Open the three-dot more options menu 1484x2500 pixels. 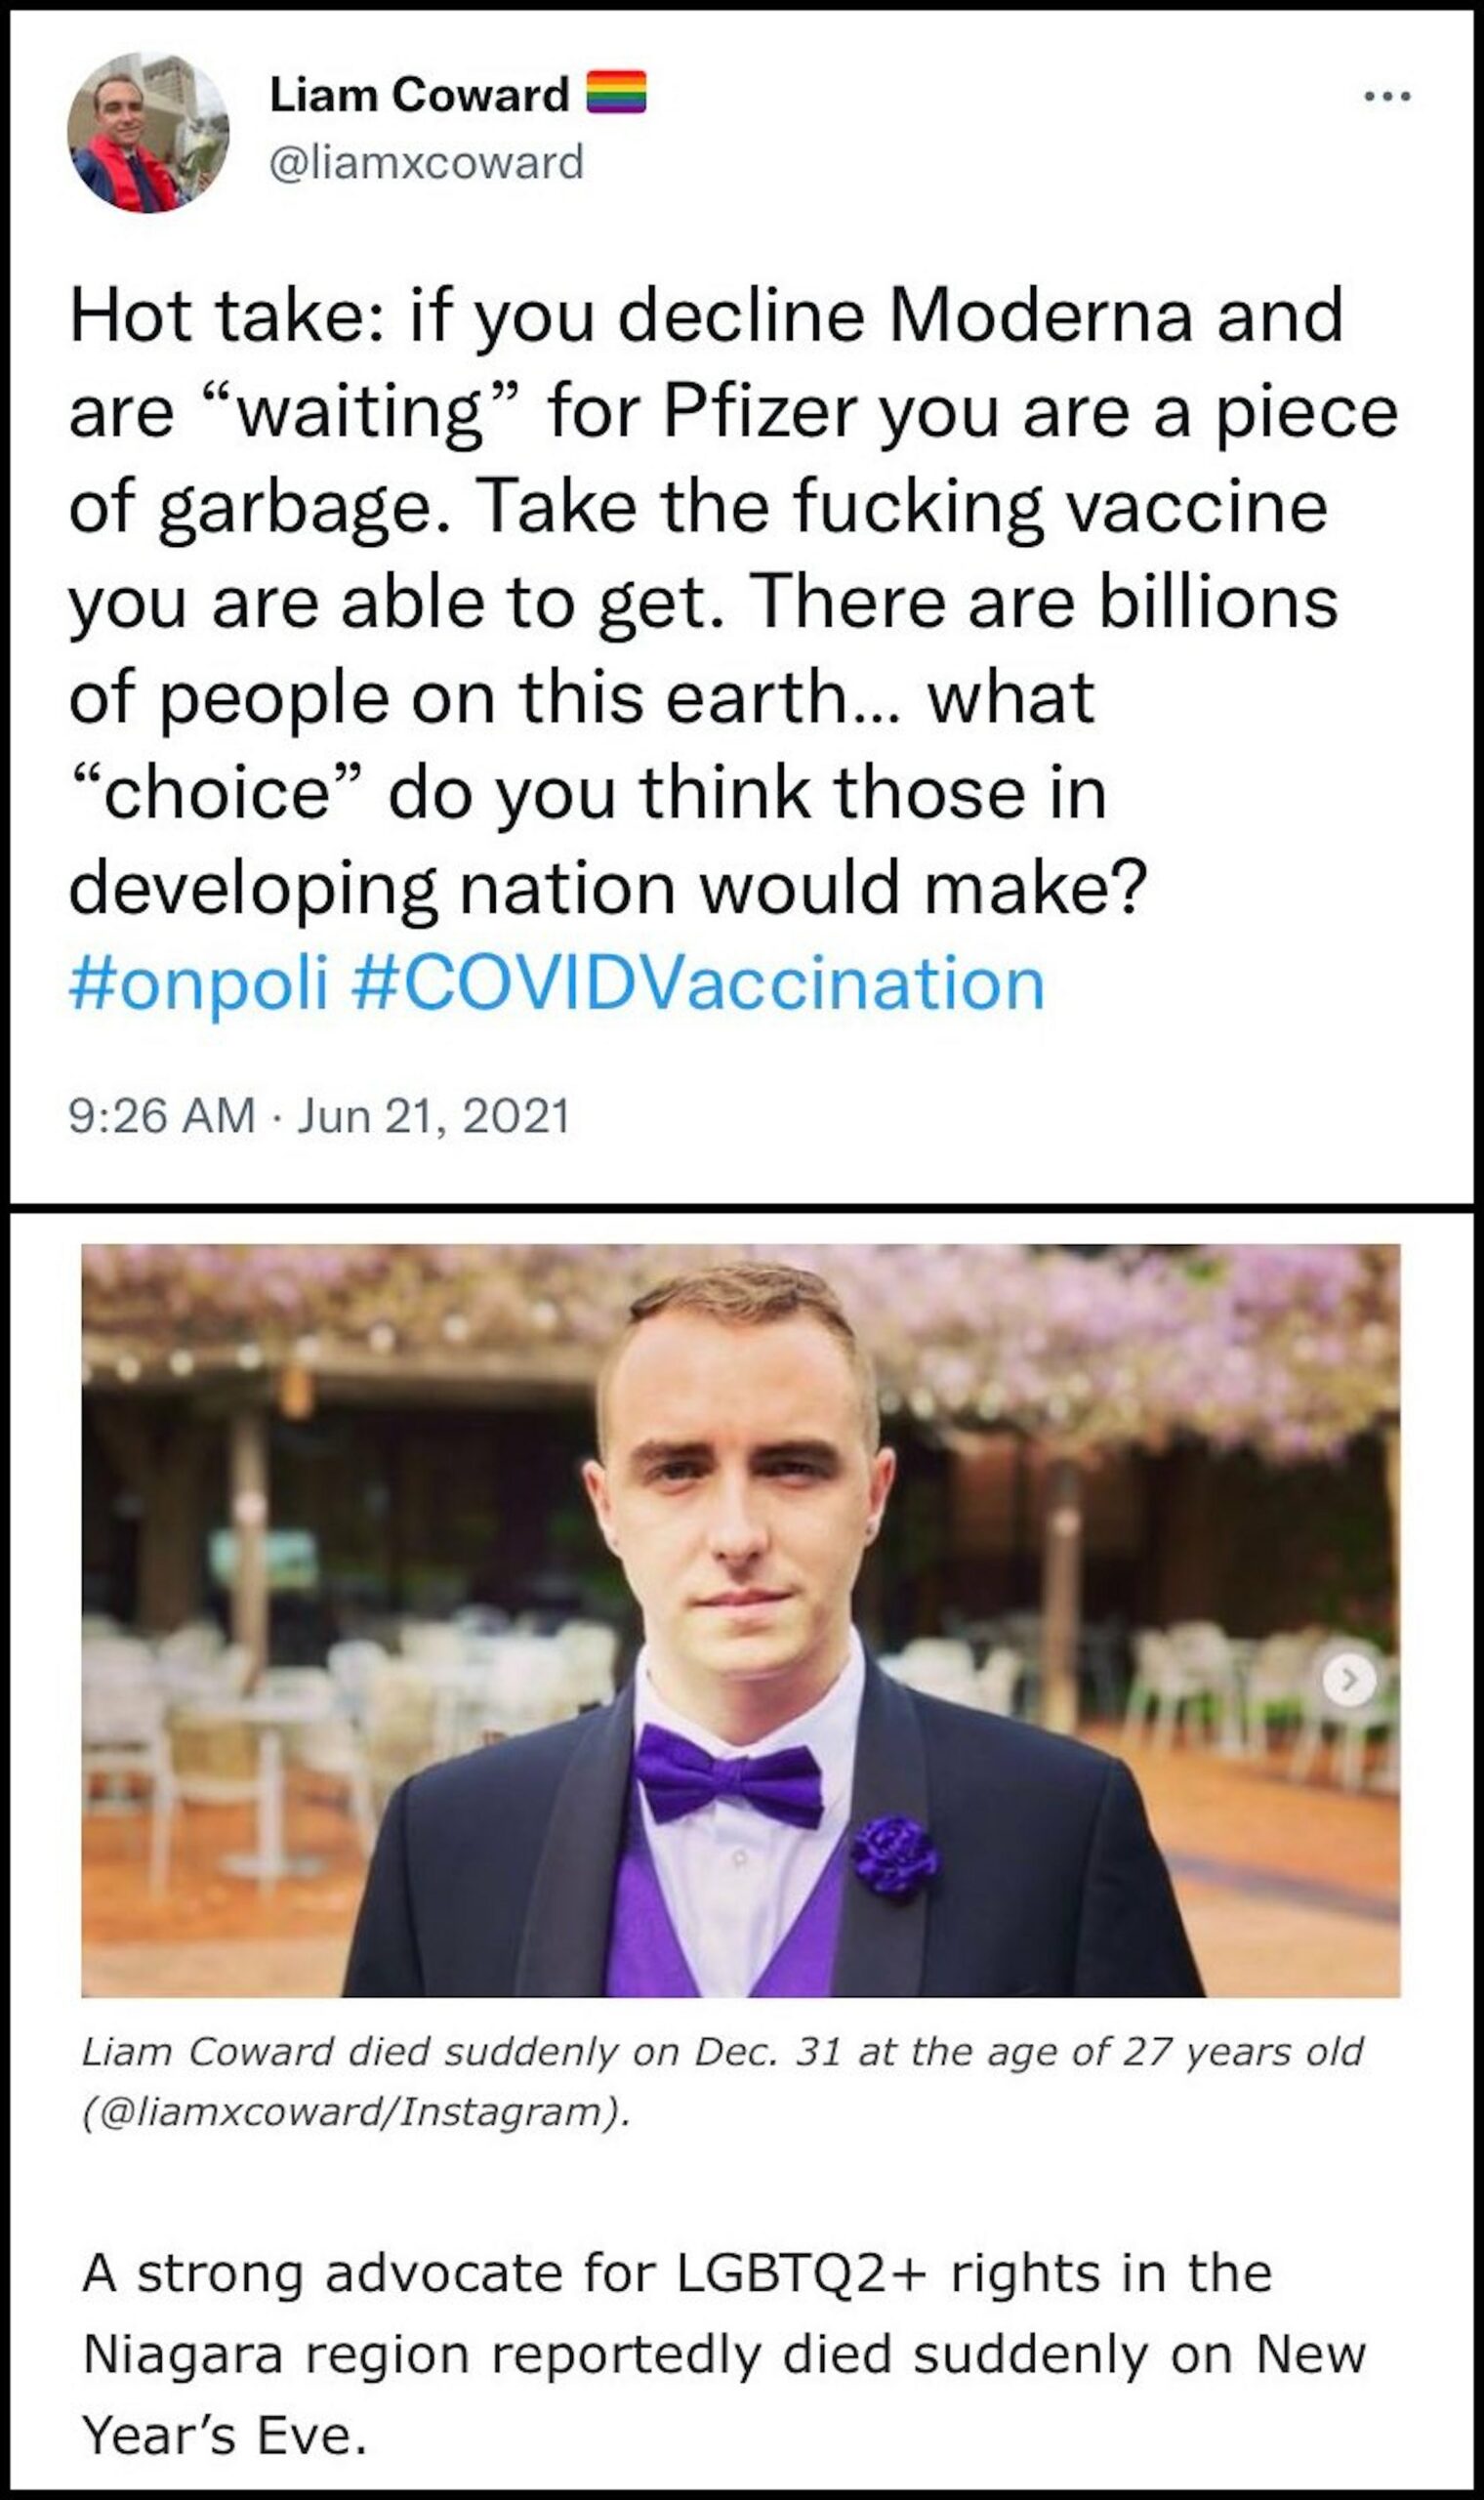pos(1387,97)
